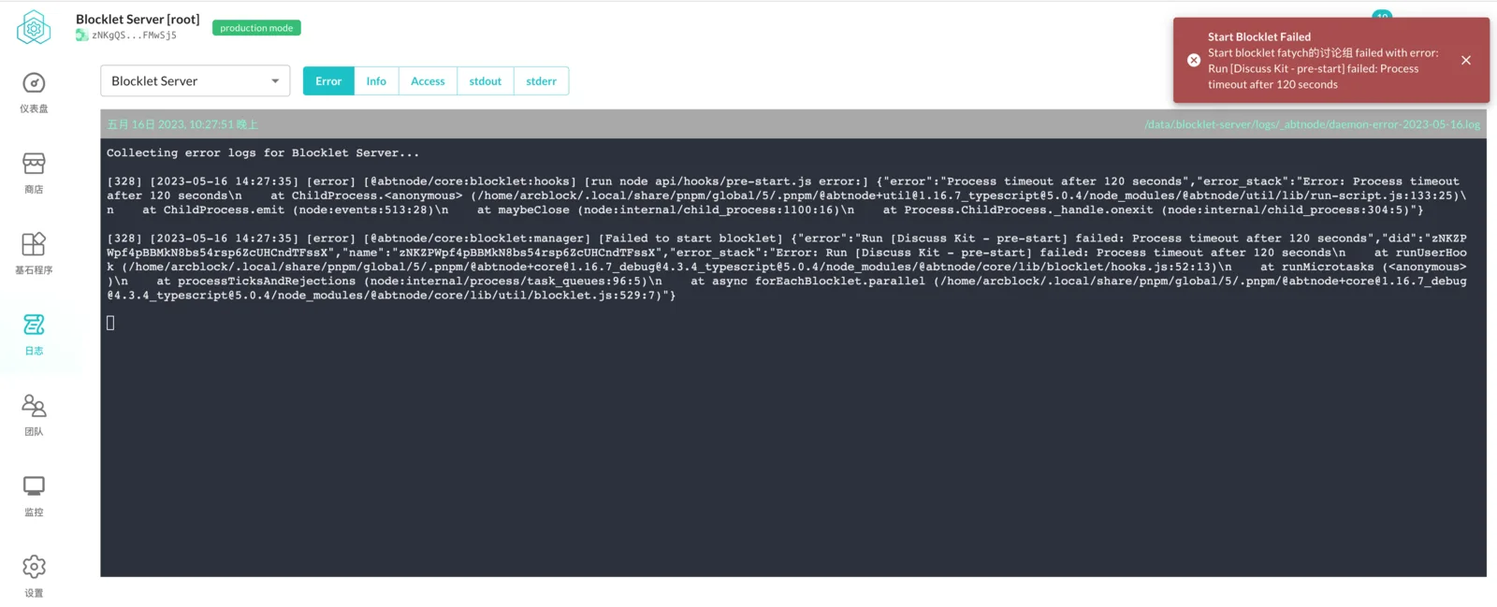Click the daemon-error-2023-05-16.log file path
This screenshot has width=1497, height=607.
click(x=1312, y=124)
